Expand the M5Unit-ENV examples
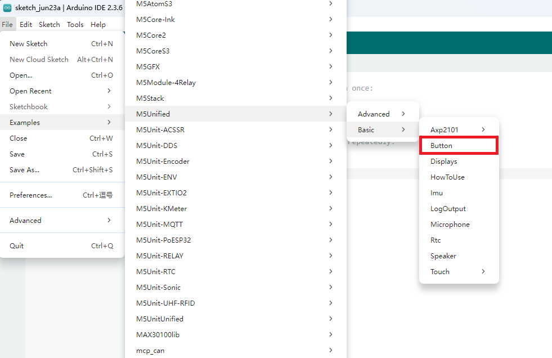 coord(236,177)
